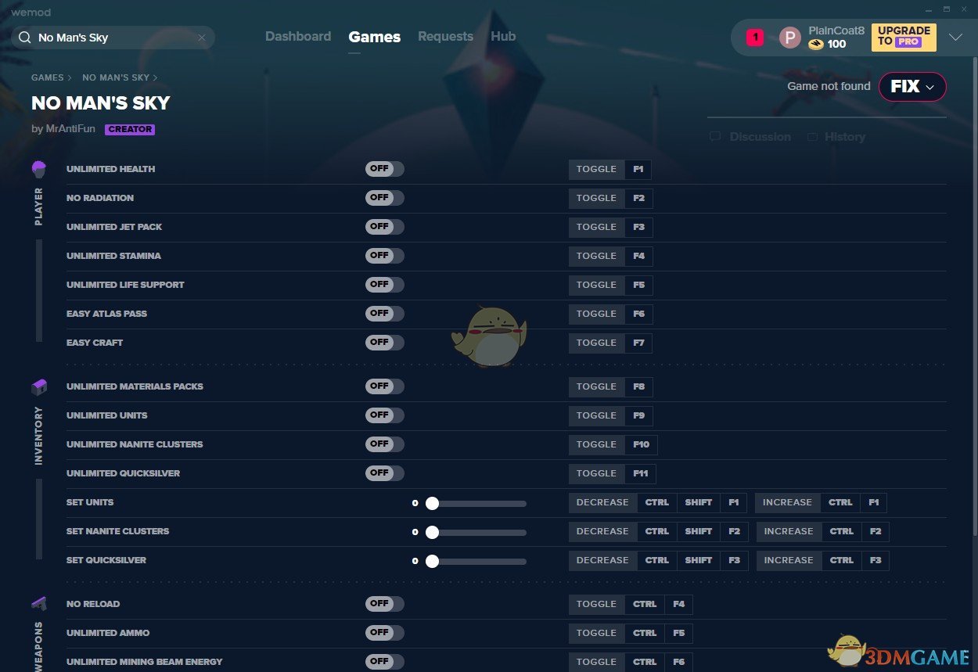Click the History icon
Screen dimensions: 978x672
coord(812,137)
